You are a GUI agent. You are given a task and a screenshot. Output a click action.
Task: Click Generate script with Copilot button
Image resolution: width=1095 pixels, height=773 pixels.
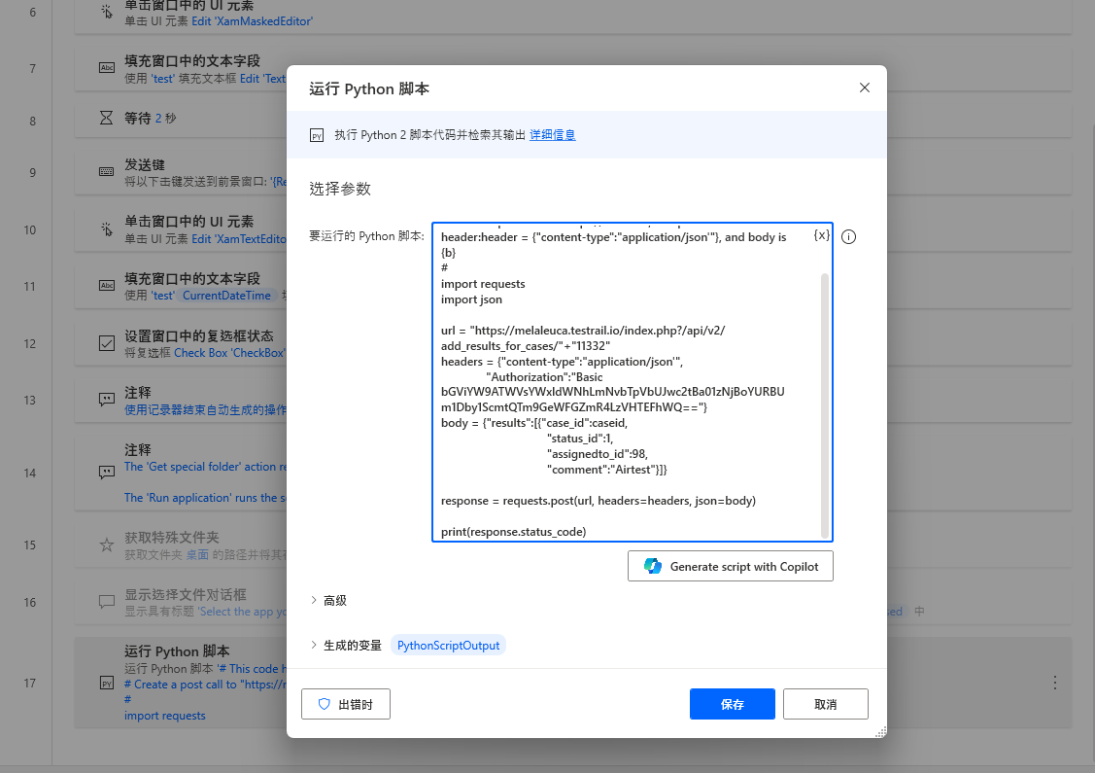pyautogui.click(x=731, y=566)
